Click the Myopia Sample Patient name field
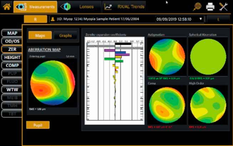 [98, 19]
